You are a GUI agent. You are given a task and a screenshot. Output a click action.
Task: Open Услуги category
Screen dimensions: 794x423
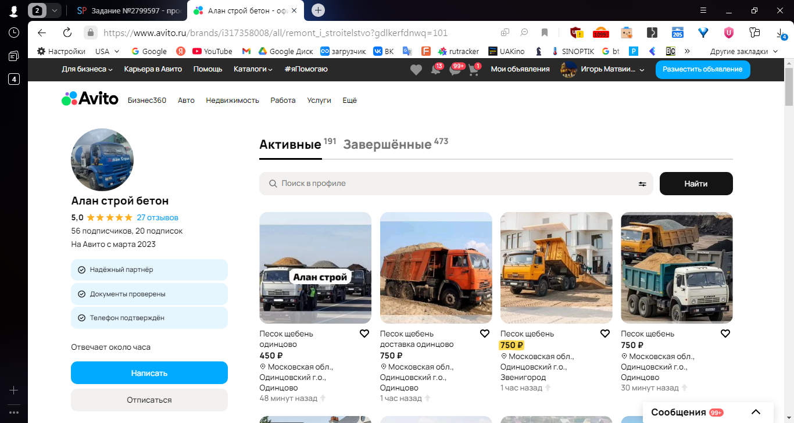319,101
